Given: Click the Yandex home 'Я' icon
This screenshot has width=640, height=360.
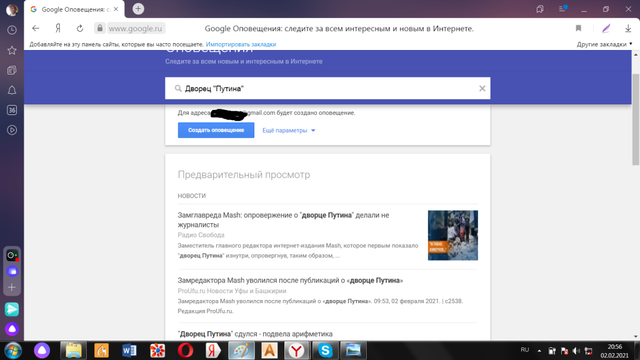Looking at the screenshot, I should click(57, 28).
